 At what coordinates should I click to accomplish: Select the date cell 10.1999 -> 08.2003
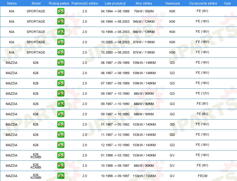point(115,32)
